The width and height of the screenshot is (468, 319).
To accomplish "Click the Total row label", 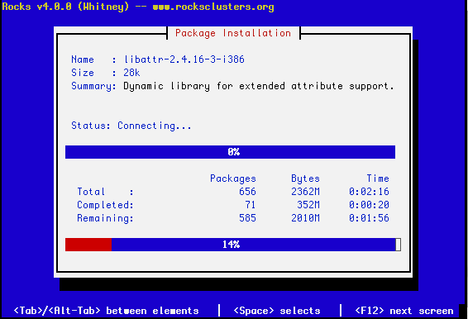I will 105,191.
